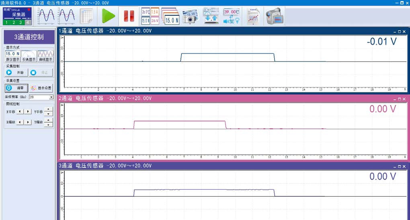410x220 pixels.
Task: Click the spreadsheet table icon in toolbar
Action: (x=86, y=16)
